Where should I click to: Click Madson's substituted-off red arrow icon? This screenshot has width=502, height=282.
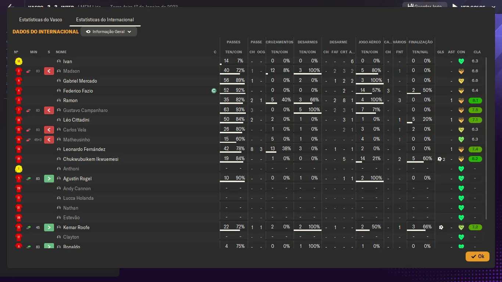coord(49,71)
